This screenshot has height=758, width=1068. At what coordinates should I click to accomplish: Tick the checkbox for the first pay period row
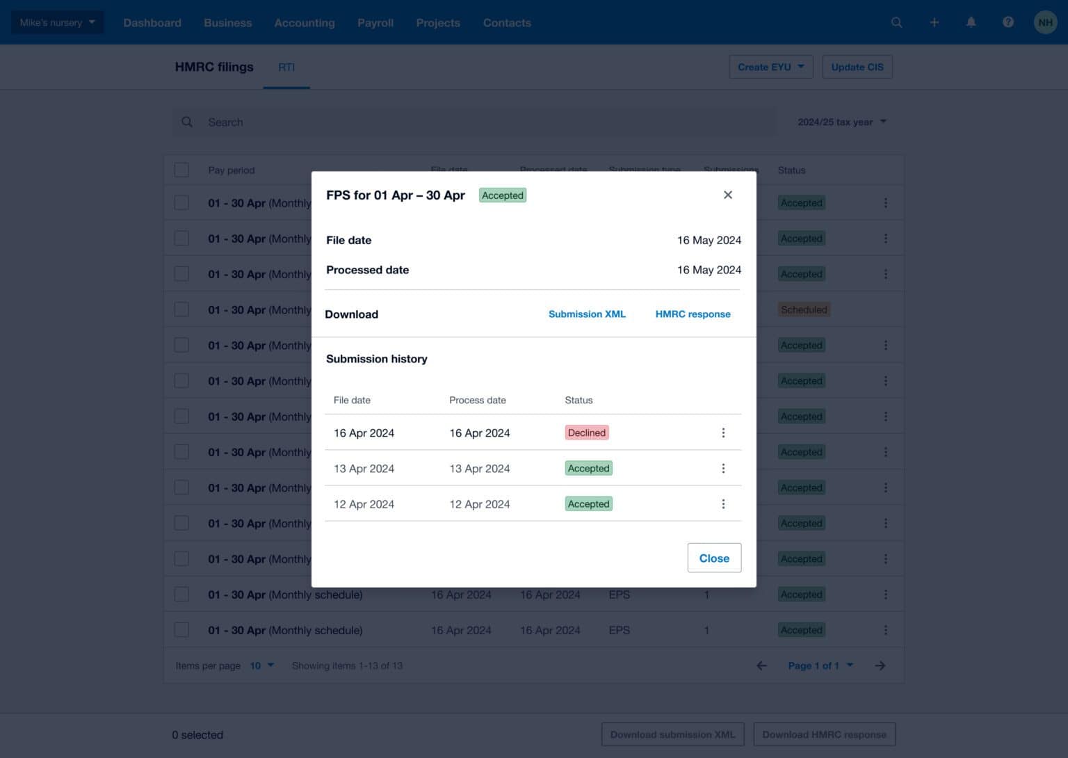click(x=181, y=202)
